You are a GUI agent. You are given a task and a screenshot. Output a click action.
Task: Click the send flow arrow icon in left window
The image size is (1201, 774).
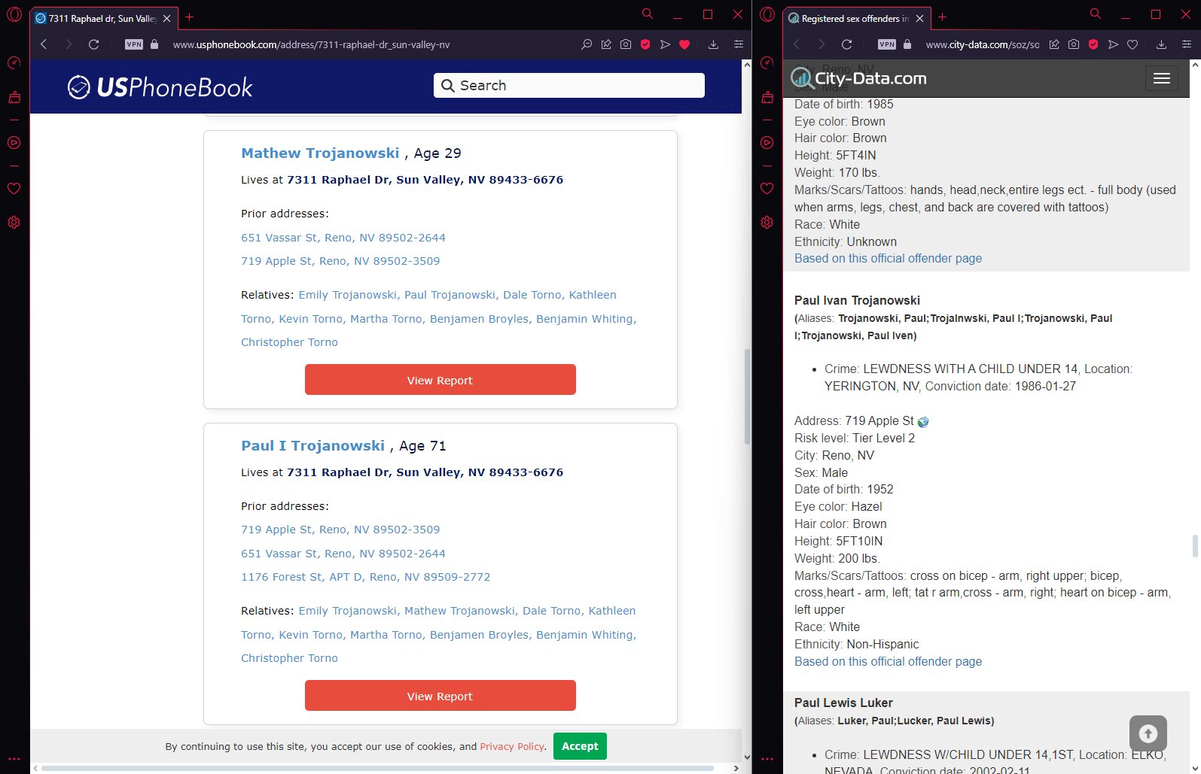[x=665, y=44]
